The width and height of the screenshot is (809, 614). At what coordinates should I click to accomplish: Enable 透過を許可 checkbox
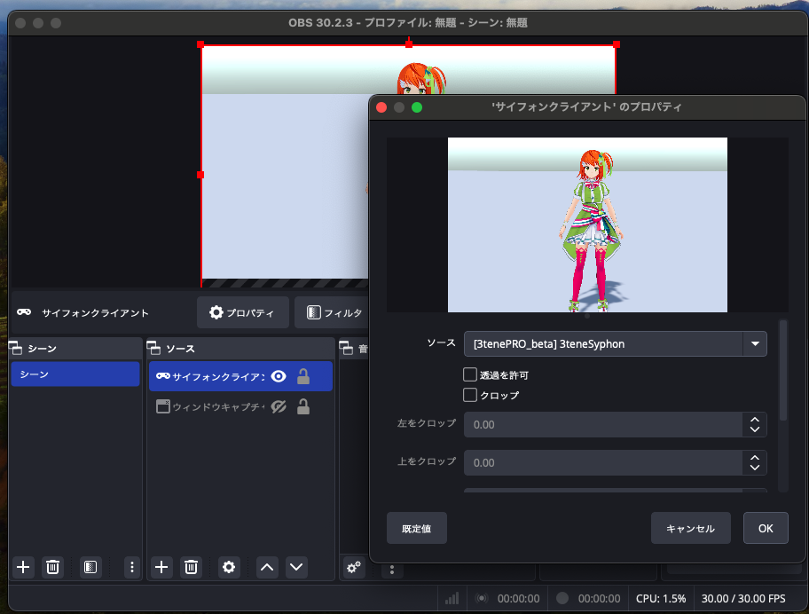tap(470, 374)
